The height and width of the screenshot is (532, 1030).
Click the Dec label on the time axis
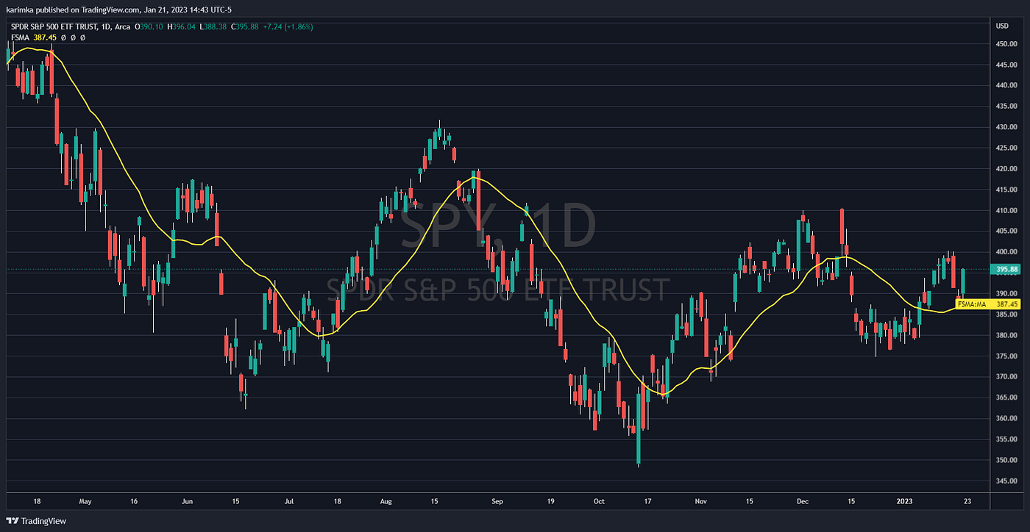pos(803,502)
